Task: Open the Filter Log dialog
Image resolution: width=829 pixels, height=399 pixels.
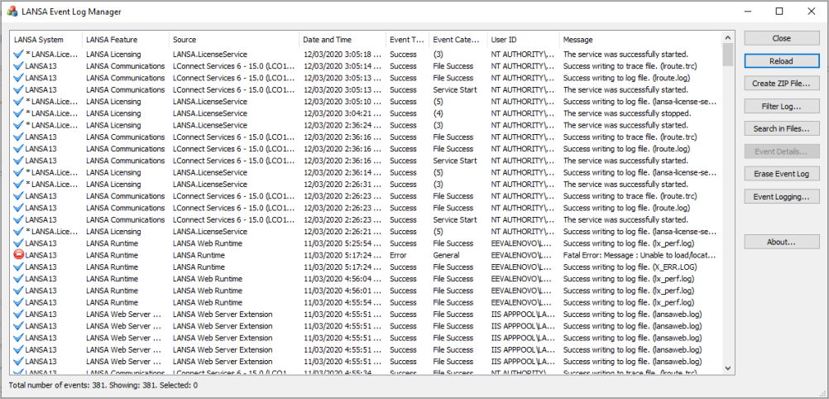Action: coord(781,106)
